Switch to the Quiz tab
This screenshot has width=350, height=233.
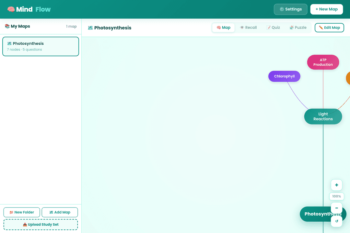273,28
